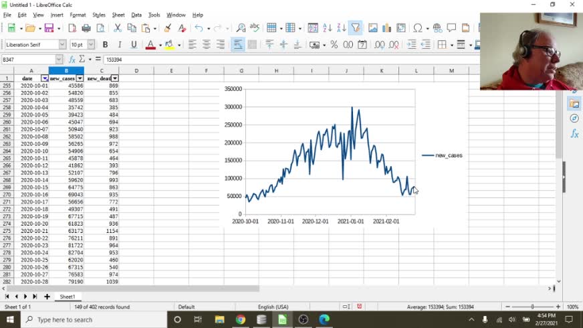
Task: Click the Copy icon
Action: 132,28
